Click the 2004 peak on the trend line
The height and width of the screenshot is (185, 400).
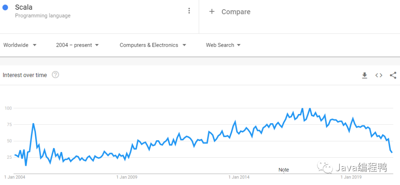tap(33, 124)
